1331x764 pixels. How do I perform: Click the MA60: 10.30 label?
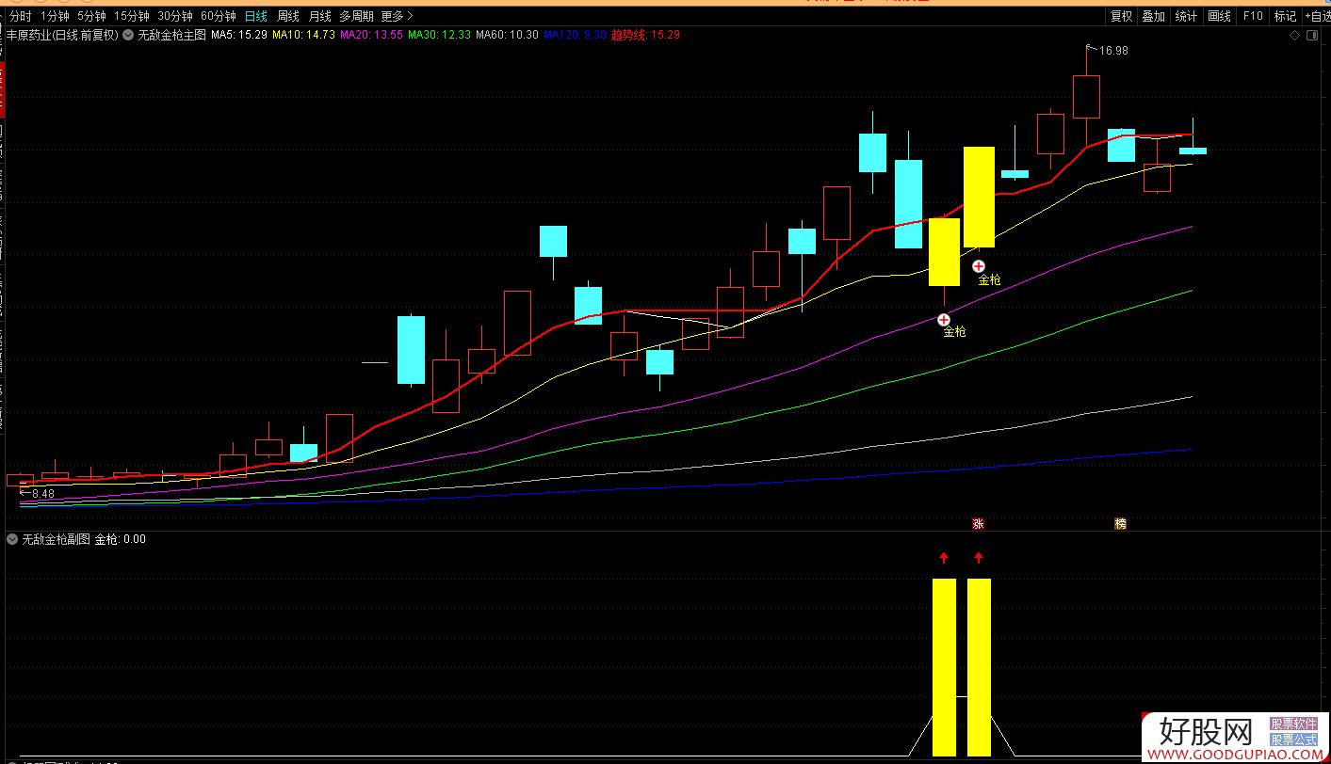pyautogui.click(x=507, y=35)
